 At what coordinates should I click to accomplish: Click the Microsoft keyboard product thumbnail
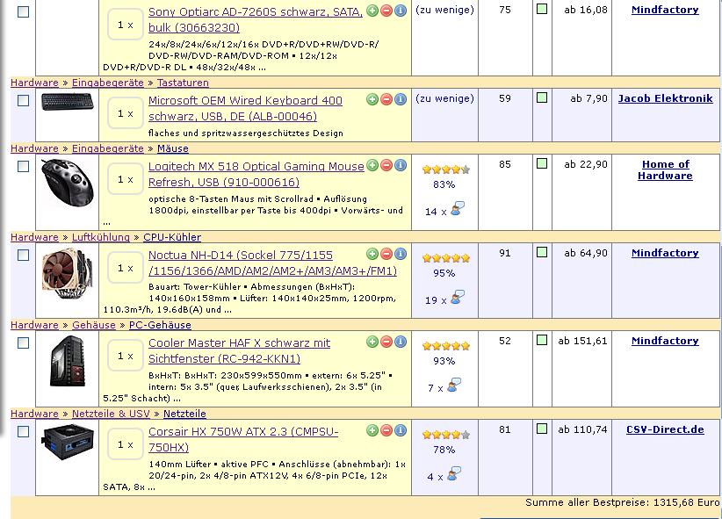point(68,102)
